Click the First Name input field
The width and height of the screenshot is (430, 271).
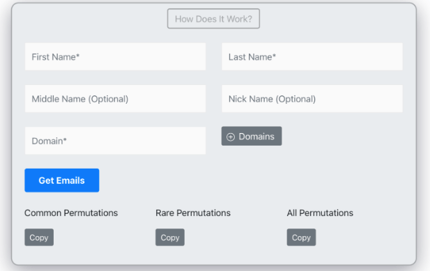(x=115, y=56)
